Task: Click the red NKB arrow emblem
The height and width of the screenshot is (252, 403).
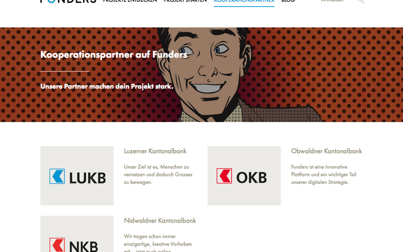Action: (x=57, y=245)
